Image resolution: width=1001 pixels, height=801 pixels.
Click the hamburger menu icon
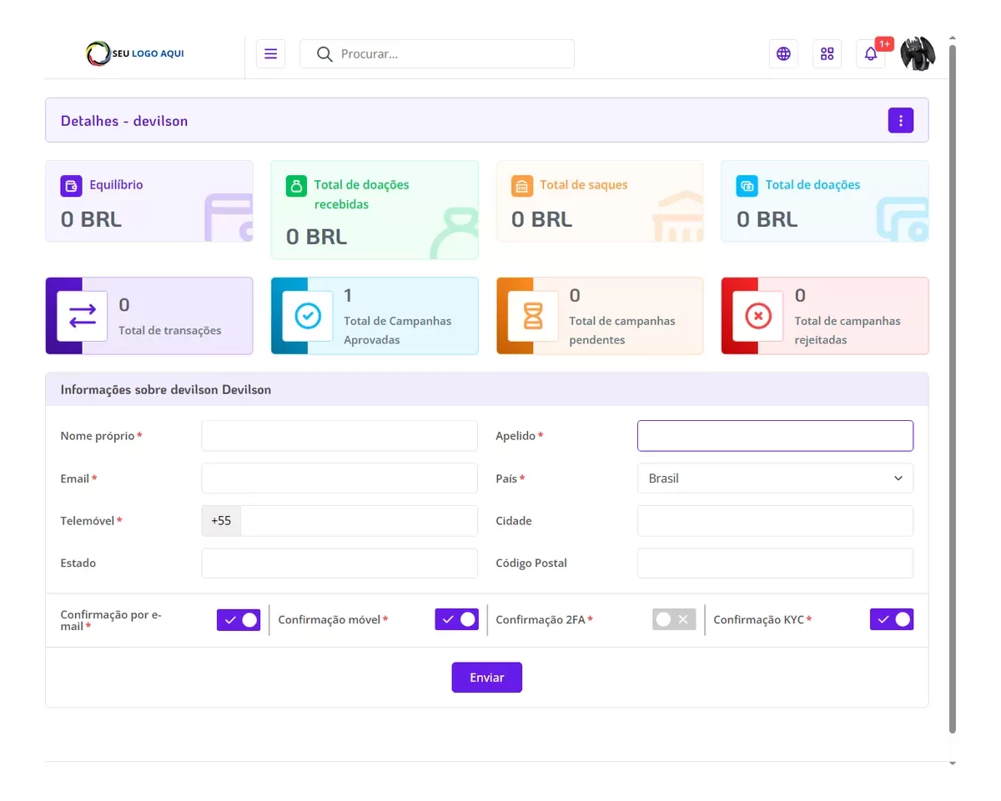pyautogui.click(x=270, y=54)
